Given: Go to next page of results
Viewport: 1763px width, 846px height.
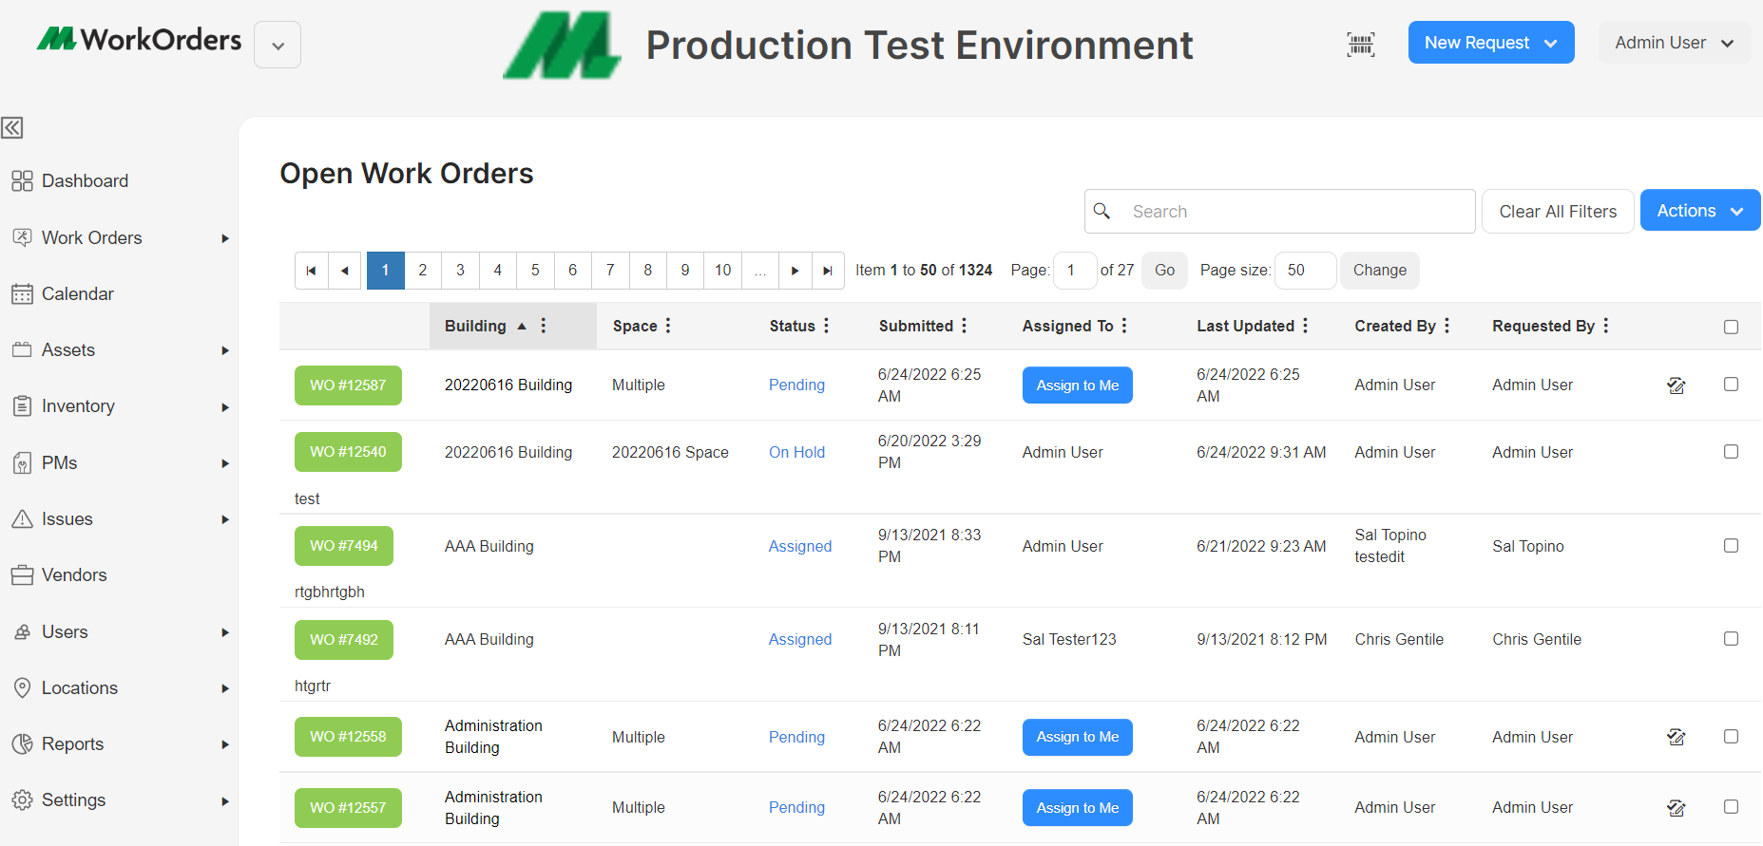Looking at the screenshot, I should [795, 271].
